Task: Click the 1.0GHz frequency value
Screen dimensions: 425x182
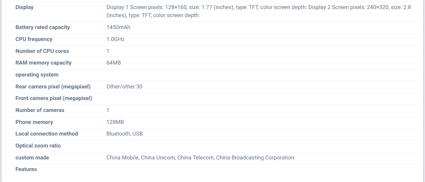Action: point(115,39)
